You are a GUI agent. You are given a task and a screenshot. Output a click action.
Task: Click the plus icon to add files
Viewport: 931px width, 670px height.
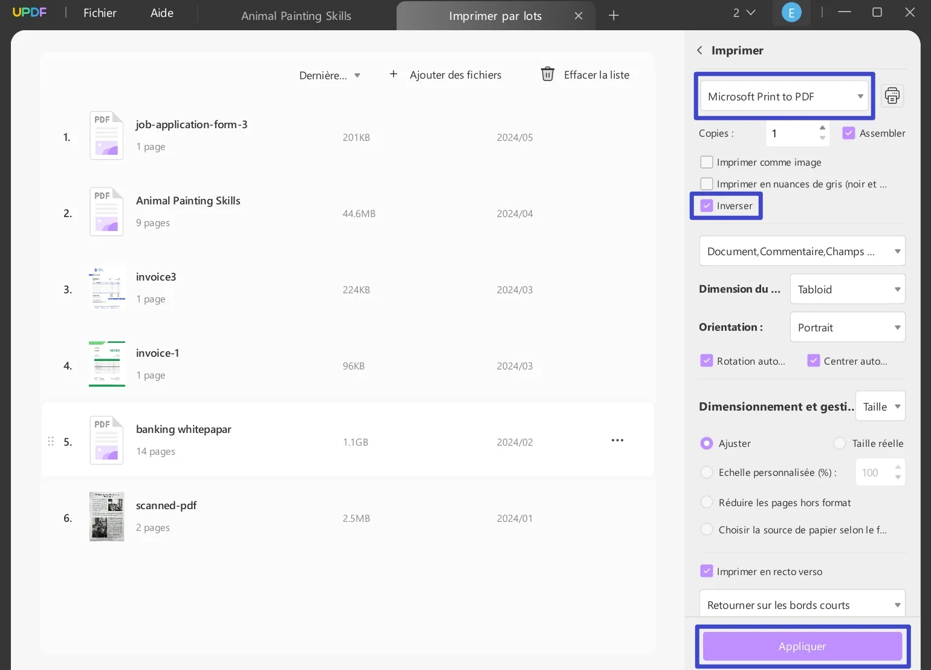coord(393,74)
